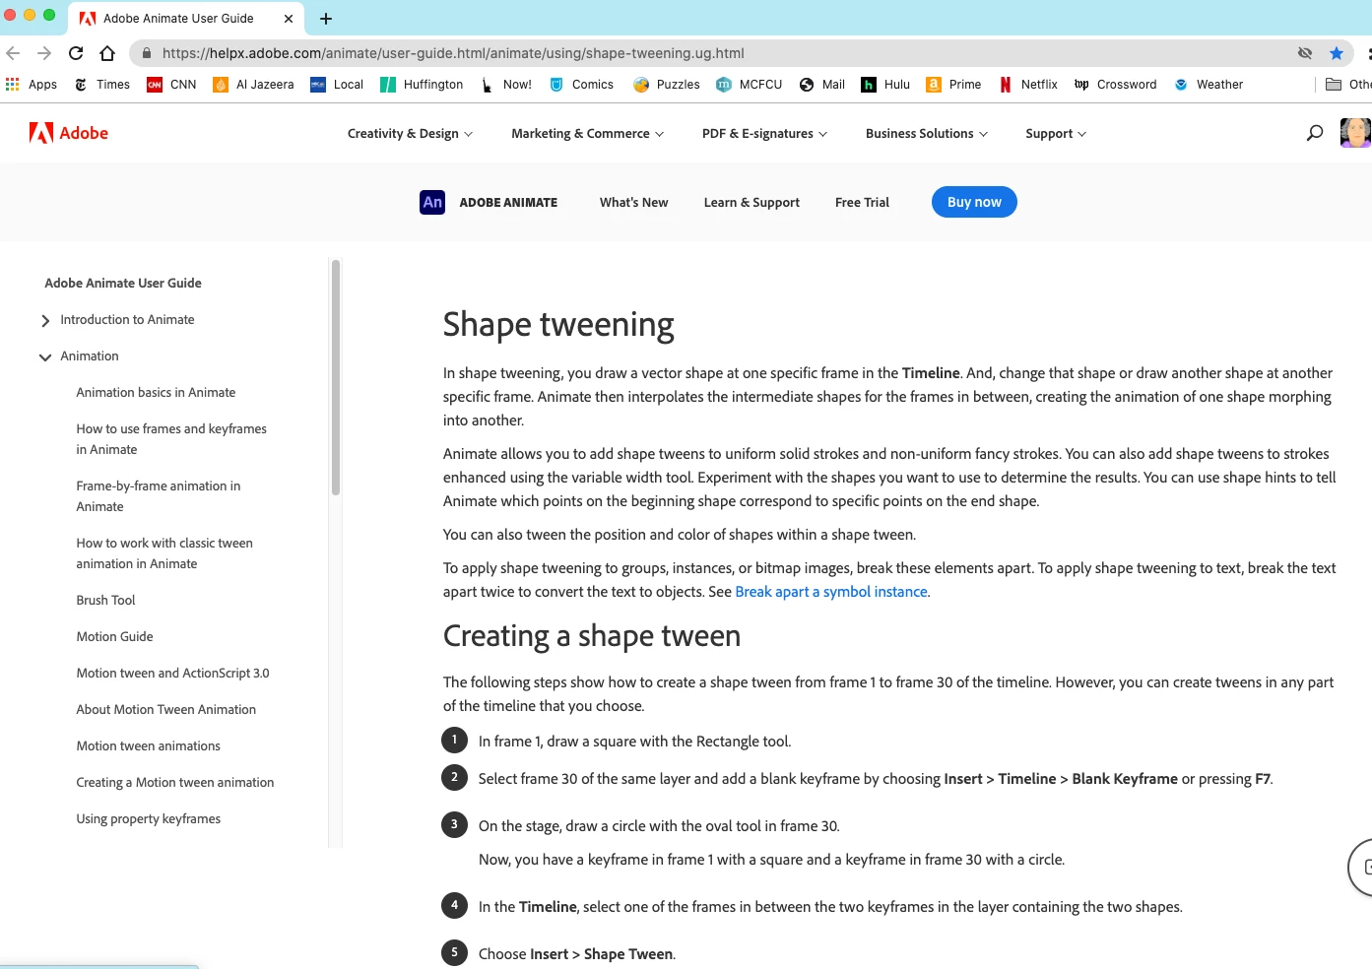The image size is (1372, 969).
Task: Open a new browser tab
Action: 326,19
